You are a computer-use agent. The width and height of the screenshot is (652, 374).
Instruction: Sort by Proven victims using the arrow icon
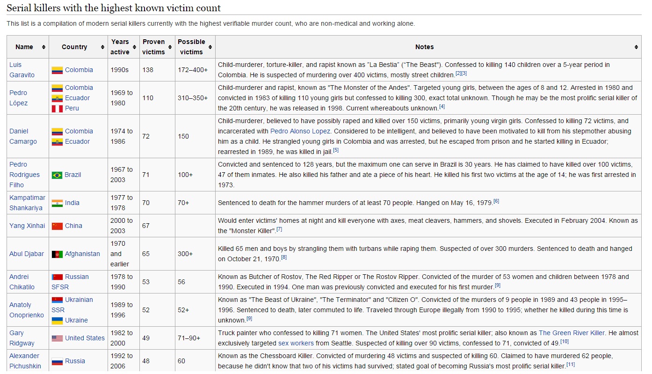pos(170,47)
